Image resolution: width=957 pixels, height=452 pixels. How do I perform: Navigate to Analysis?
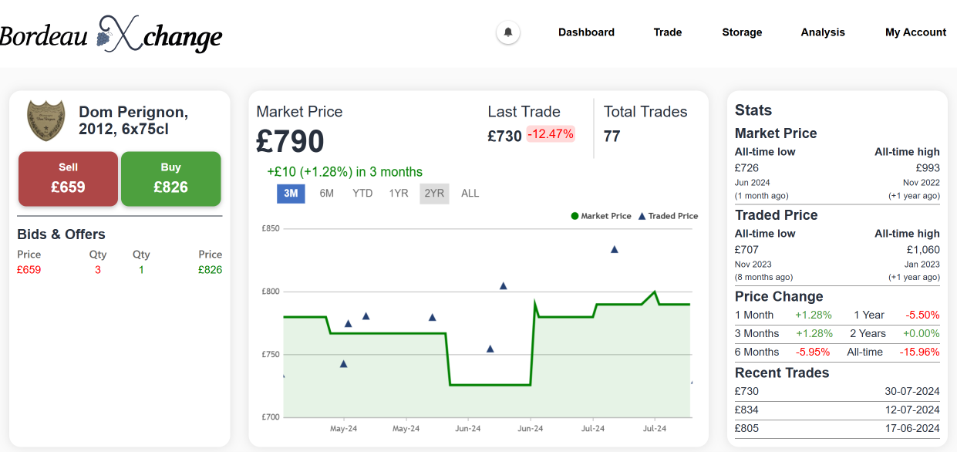coord(823,32)
